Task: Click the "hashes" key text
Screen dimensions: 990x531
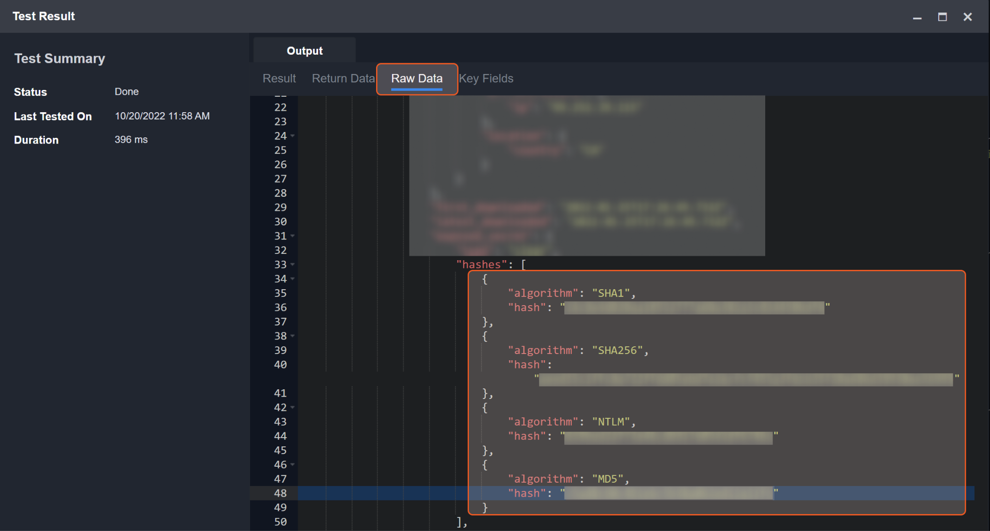Action: tap(481, 265)
